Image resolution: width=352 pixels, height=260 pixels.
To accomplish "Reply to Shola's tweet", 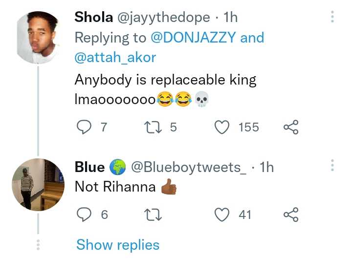I will 85,128.
